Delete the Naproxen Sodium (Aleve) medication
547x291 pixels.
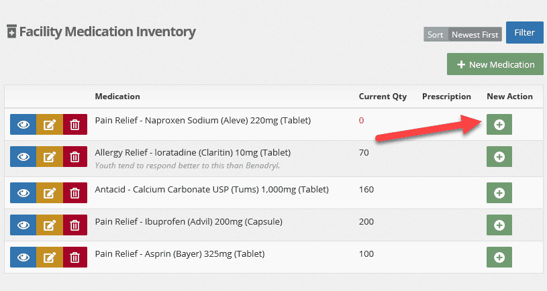[75, 125]
